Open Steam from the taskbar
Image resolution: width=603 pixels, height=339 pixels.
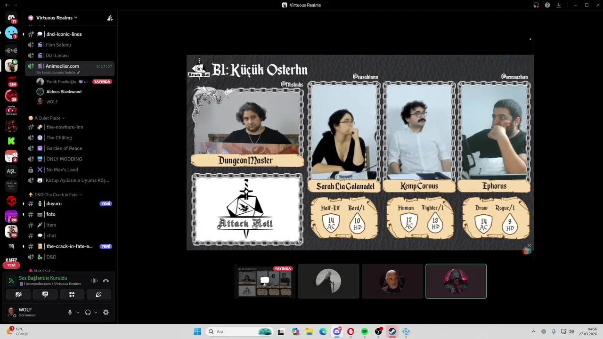392,331
